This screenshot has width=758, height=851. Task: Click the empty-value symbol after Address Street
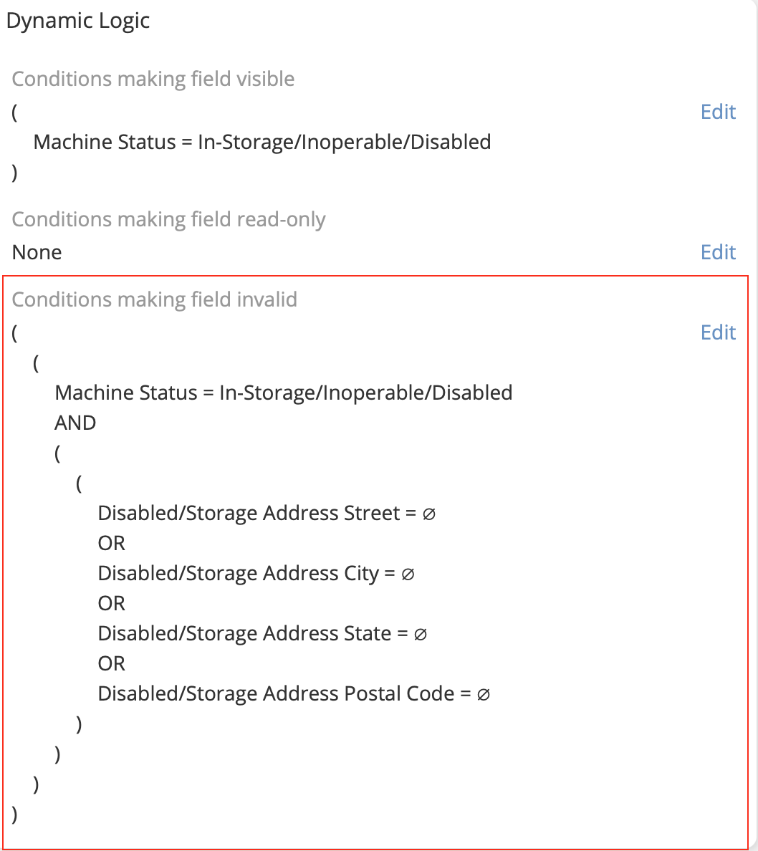point(430,514)
